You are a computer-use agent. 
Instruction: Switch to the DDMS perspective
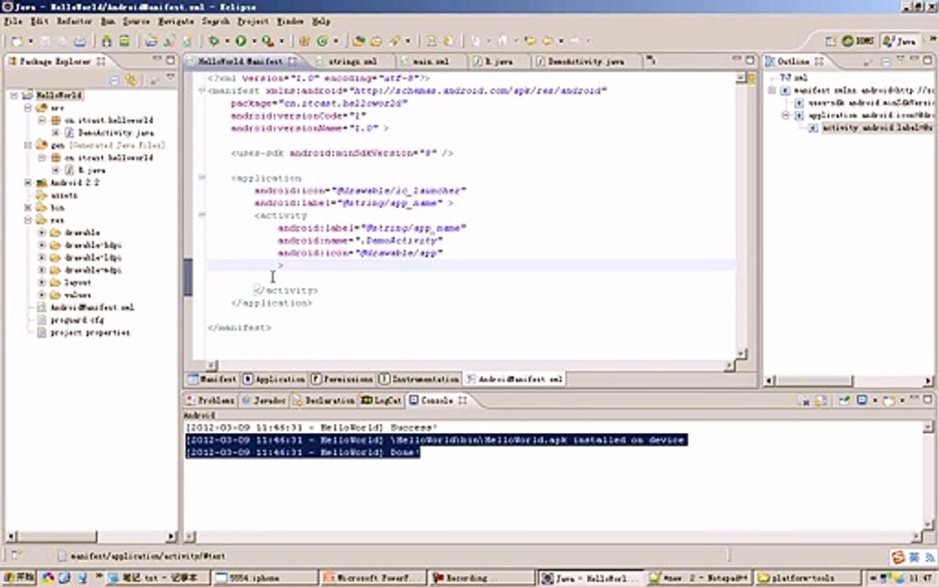click(857, 41)
